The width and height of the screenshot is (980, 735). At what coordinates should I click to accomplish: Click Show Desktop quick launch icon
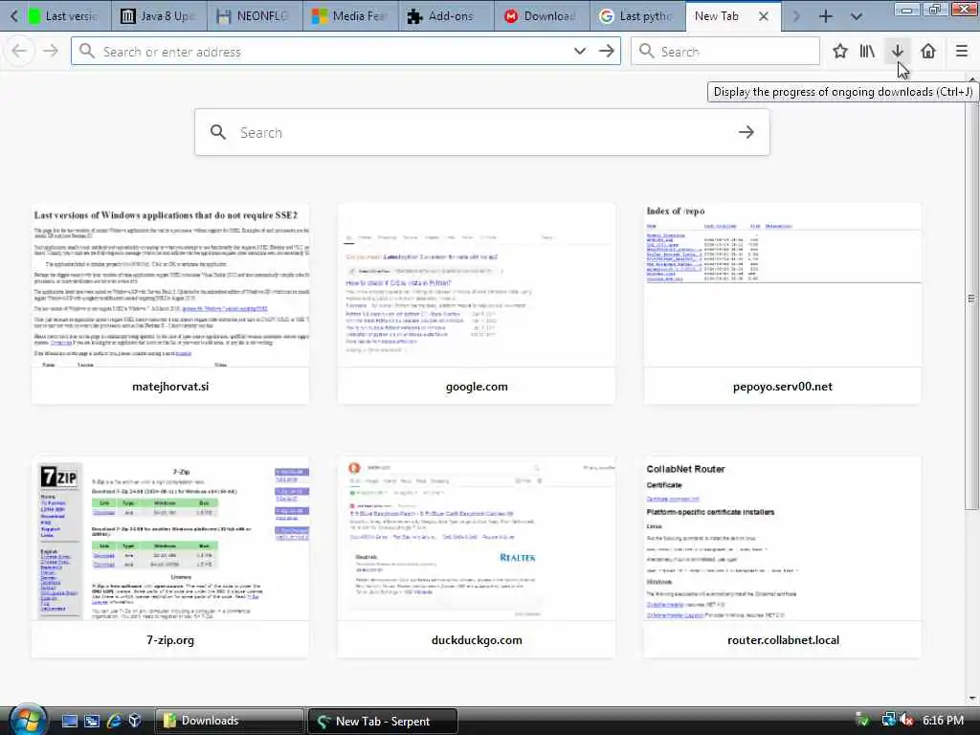click(69, 721)
